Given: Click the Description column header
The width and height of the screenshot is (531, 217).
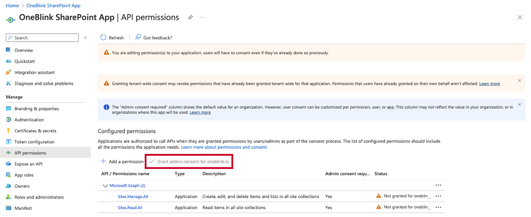Looking at the screenshot, I should pos(214,174).
